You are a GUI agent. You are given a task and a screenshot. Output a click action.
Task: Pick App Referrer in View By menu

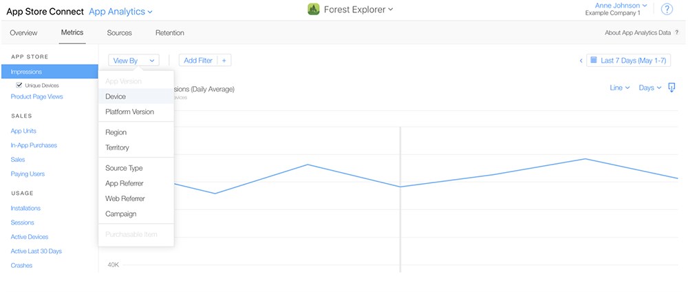[x=136, y=184]
